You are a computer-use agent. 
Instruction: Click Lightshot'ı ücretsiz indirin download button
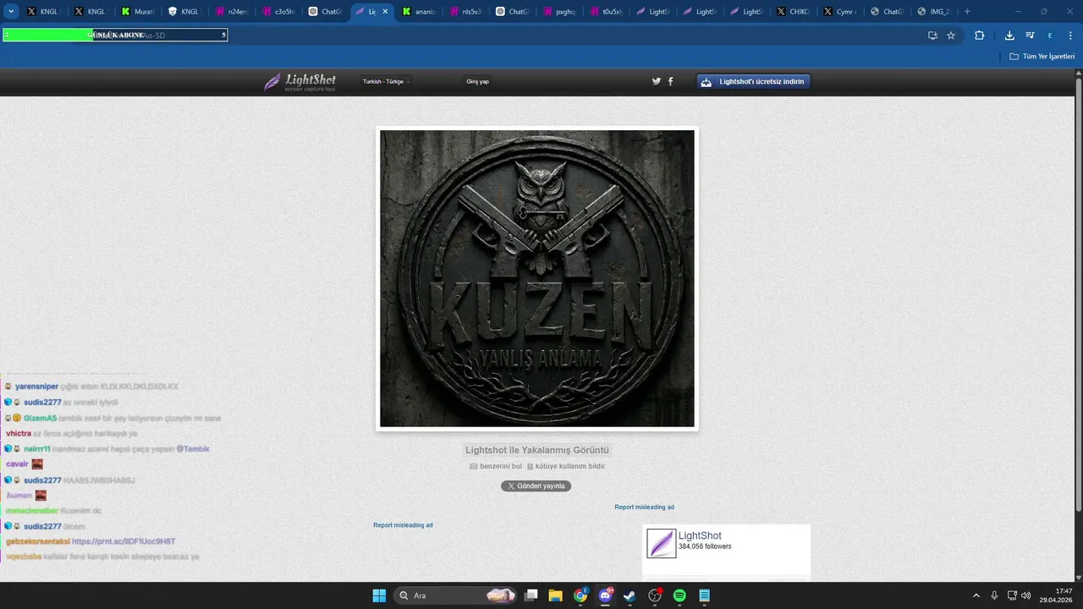tap(754, 81)
